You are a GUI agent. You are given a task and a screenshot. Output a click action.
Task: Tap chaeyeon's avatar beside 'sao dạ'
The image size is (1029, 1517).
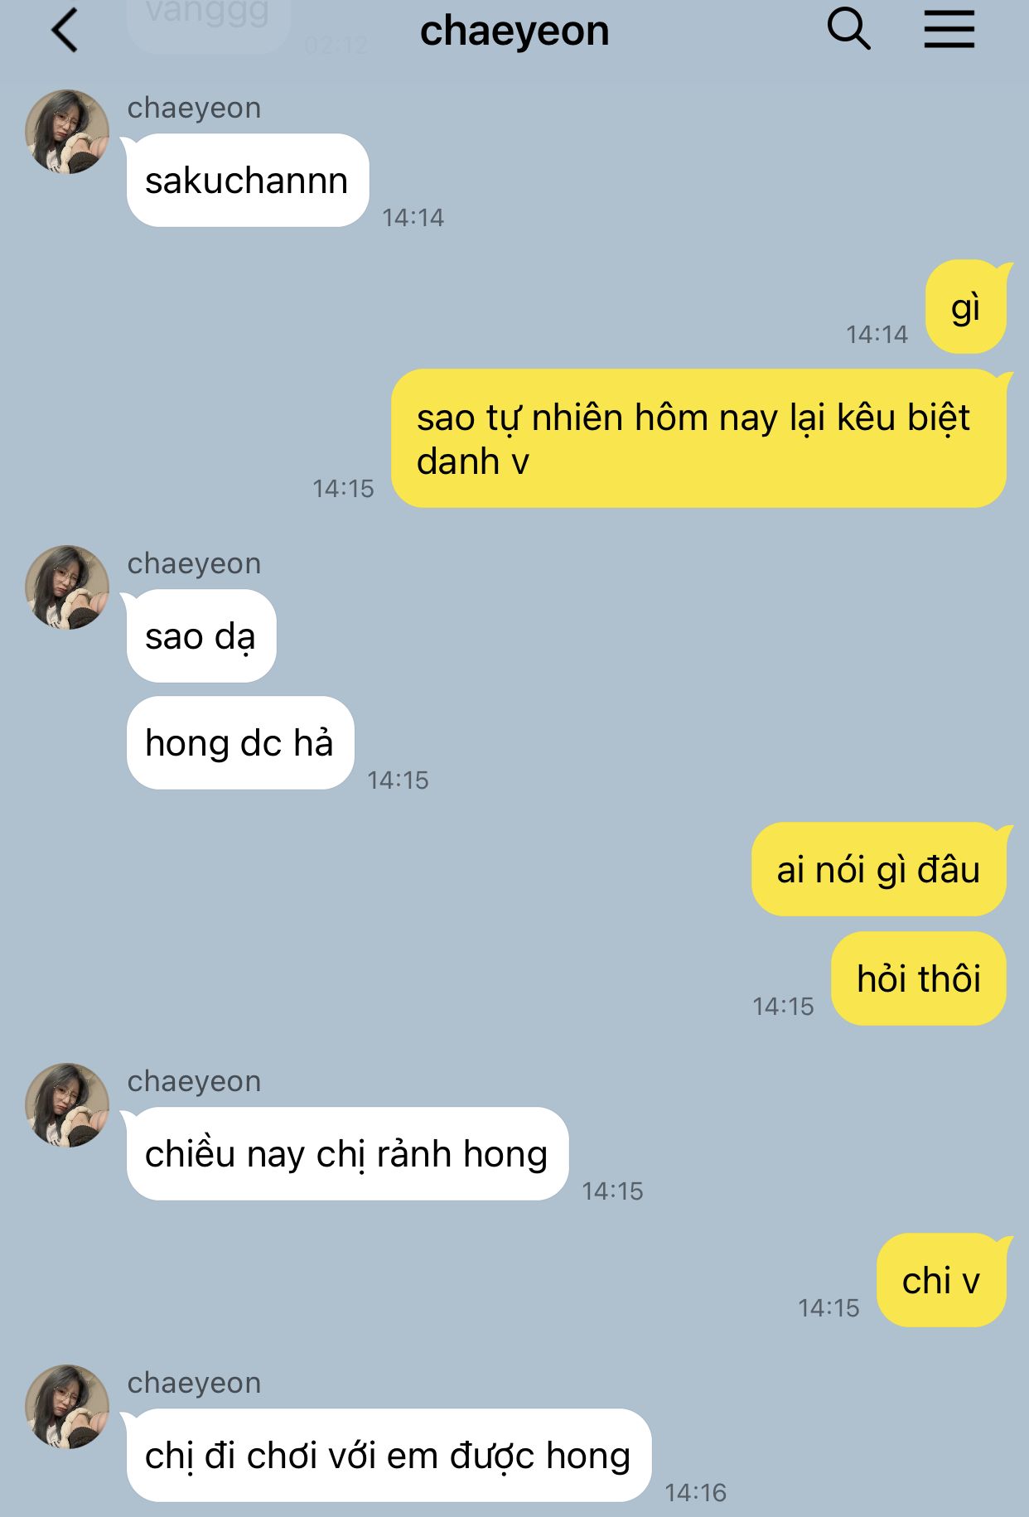tap(67, 587)
